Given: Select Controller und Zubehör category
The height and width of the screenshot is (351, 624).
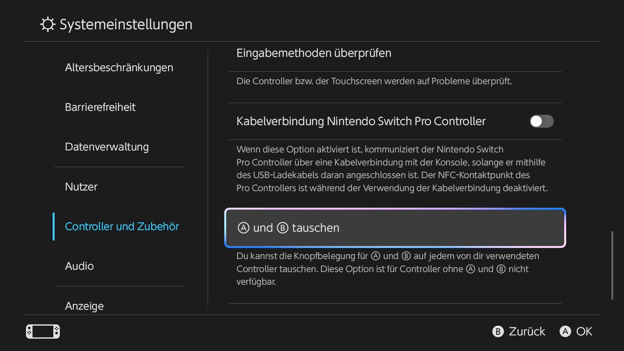Looking at the screenshot, I should [x=122, y=227].
